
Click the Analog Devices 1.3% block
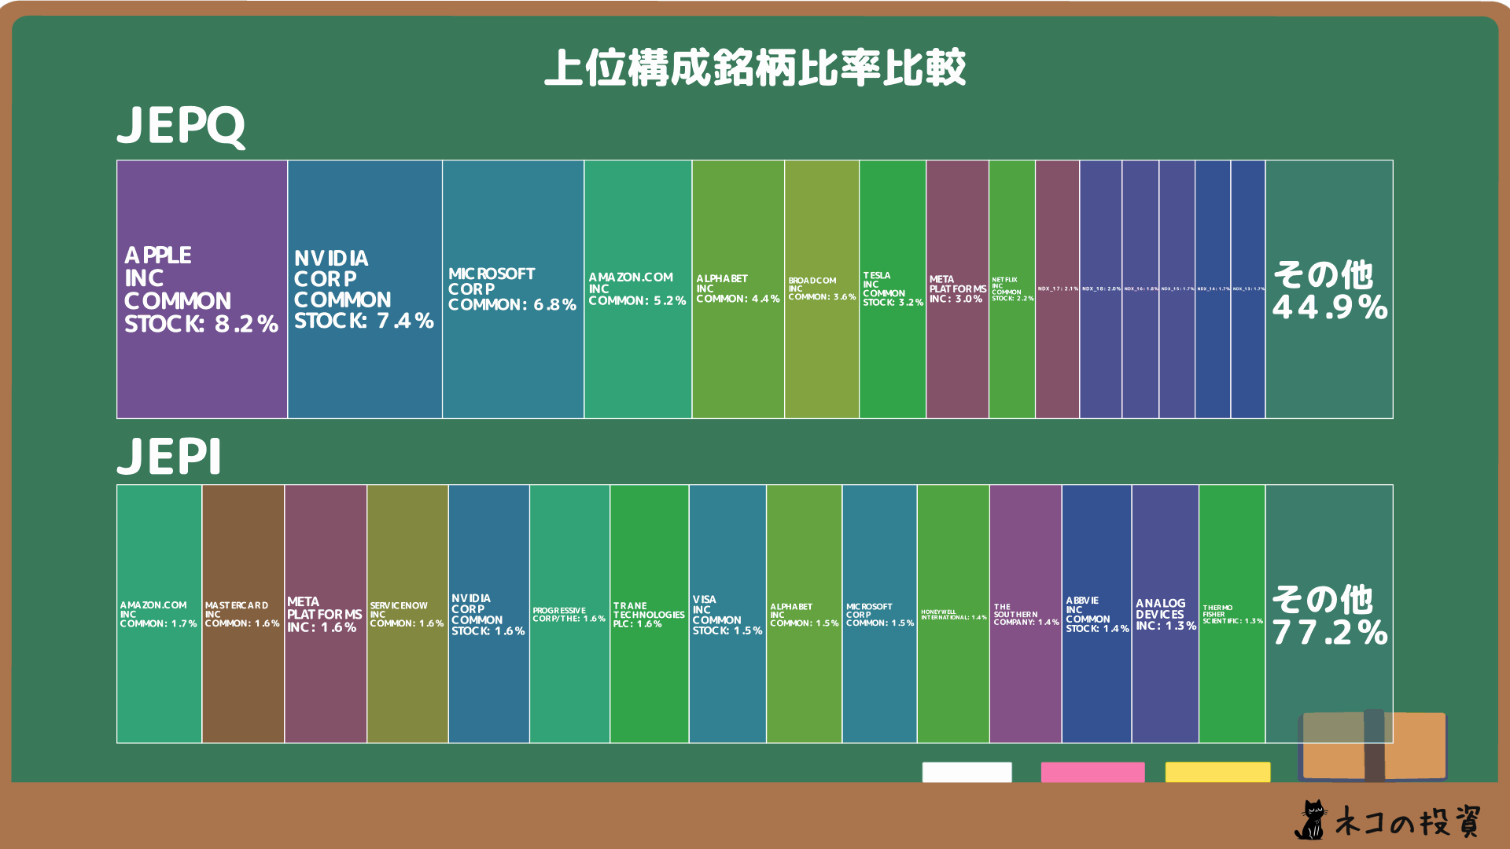pos(1166,614)
